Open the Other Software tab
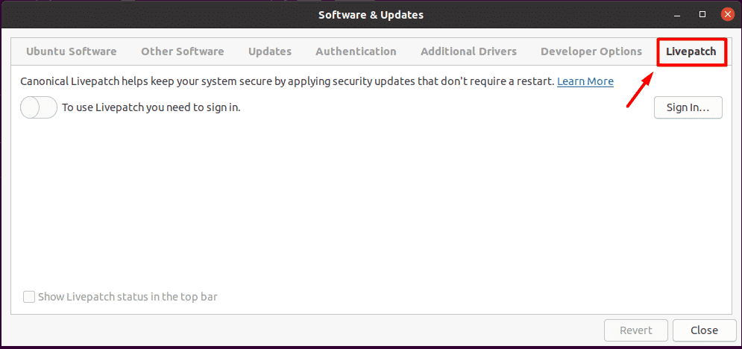The image size is (742, 349). [182, 51]
